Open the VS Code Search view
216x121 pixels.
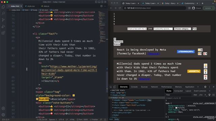3,13
